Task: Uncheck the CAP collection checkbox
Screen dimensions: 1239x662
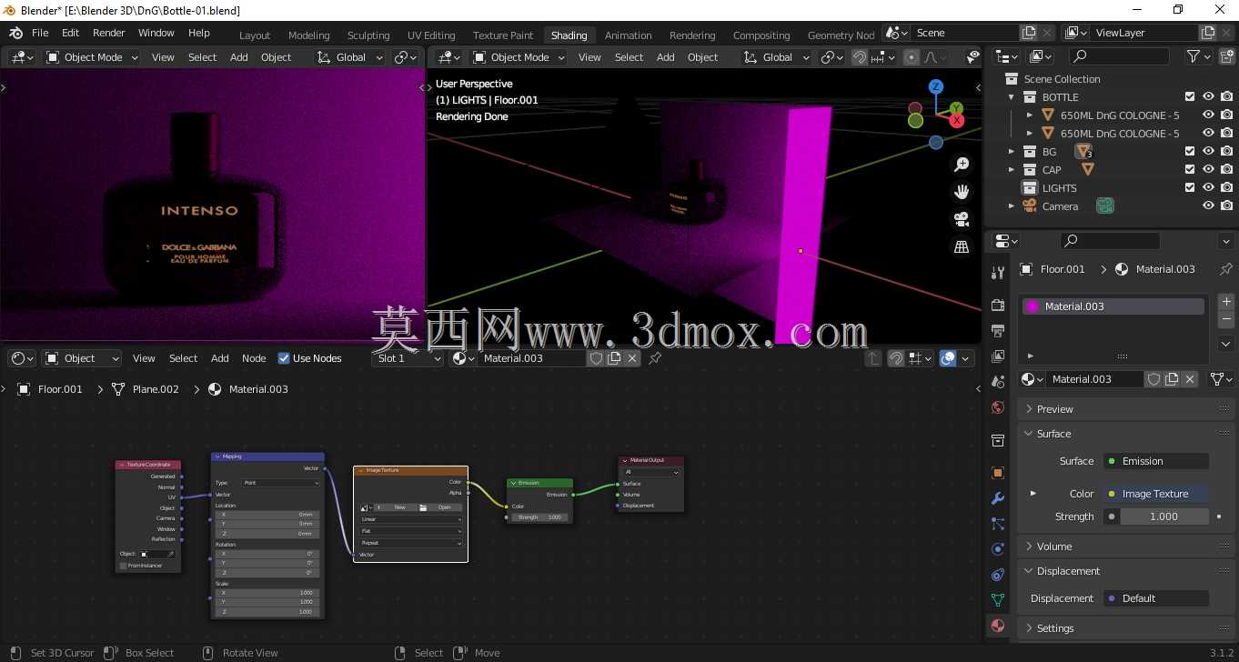Action: [1190, 170]
